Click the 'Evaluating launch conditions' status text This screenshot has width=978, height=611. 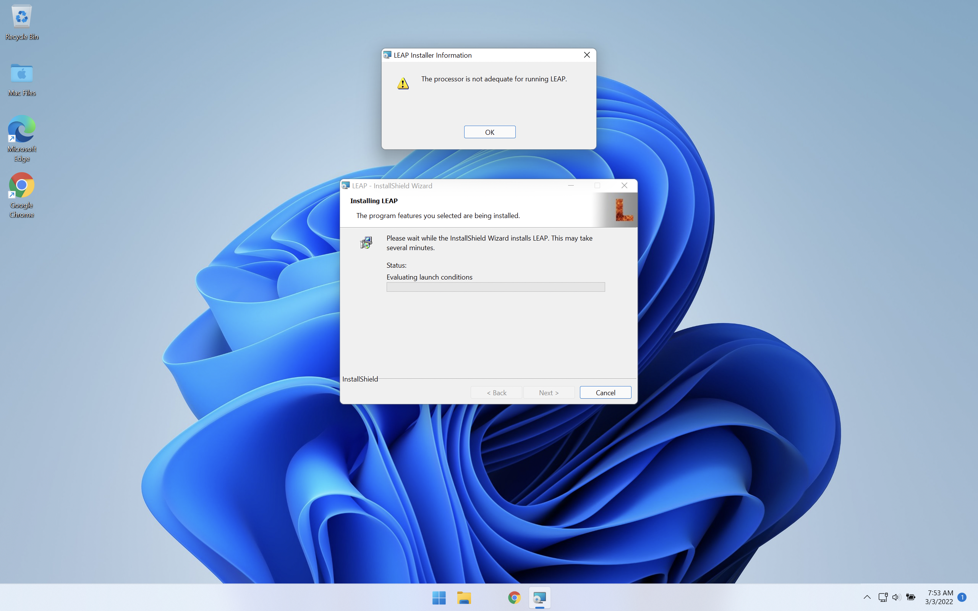coord(429,277)
